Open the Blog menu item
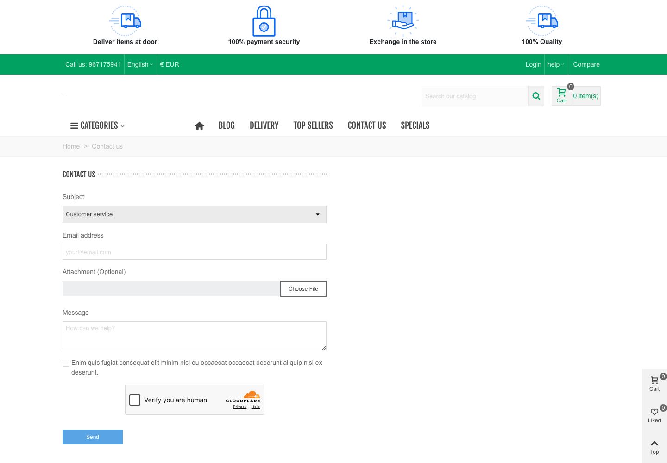This screenshot has height=463, width=667. click(x=227, y=125)
